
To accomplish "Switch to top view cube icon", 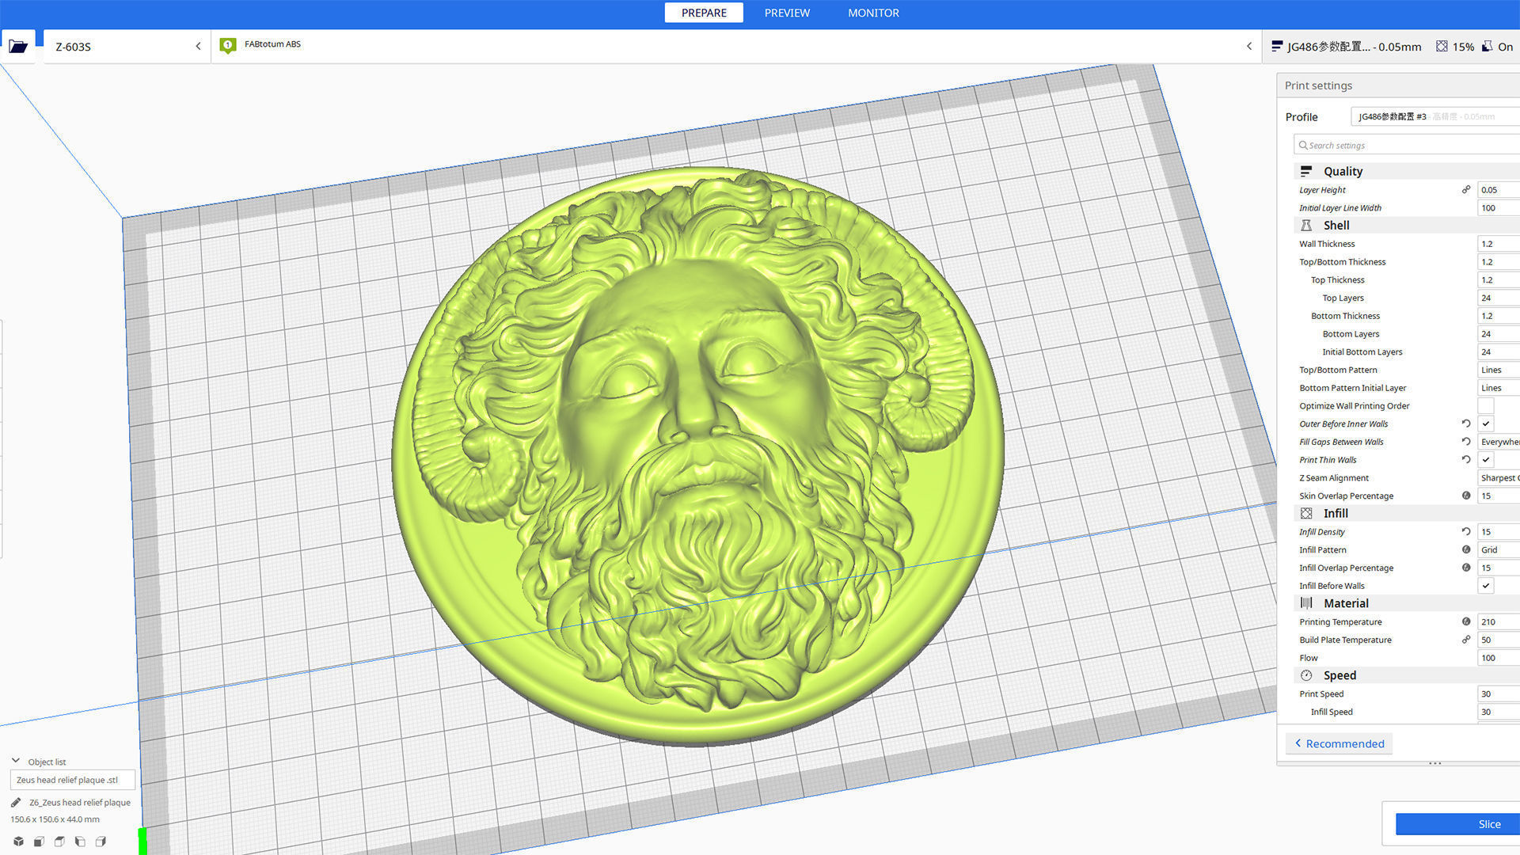I will (x=59, y=842).
